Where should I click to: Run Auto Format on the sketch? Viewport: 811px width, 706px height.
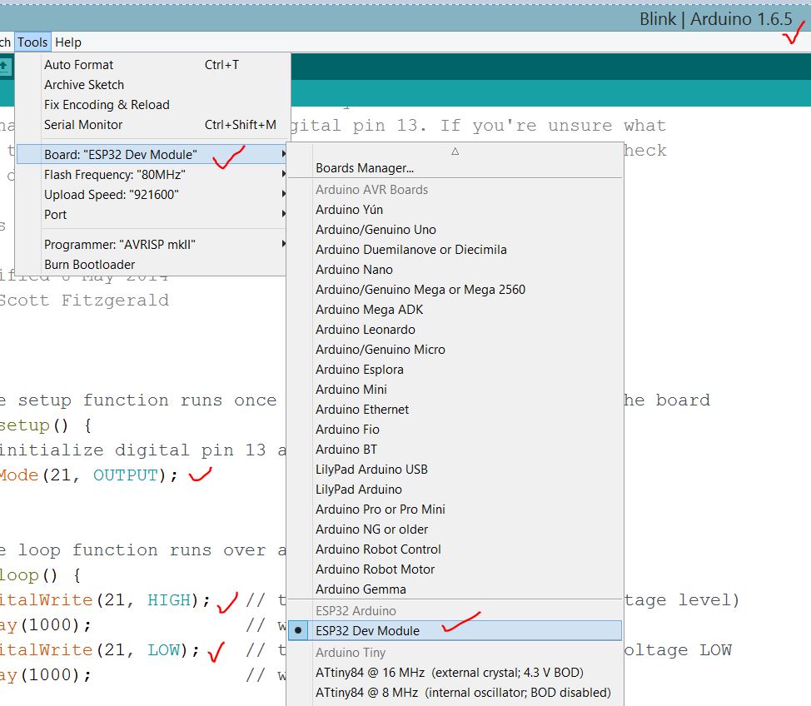pyautogui.click(x=78, y=64)
